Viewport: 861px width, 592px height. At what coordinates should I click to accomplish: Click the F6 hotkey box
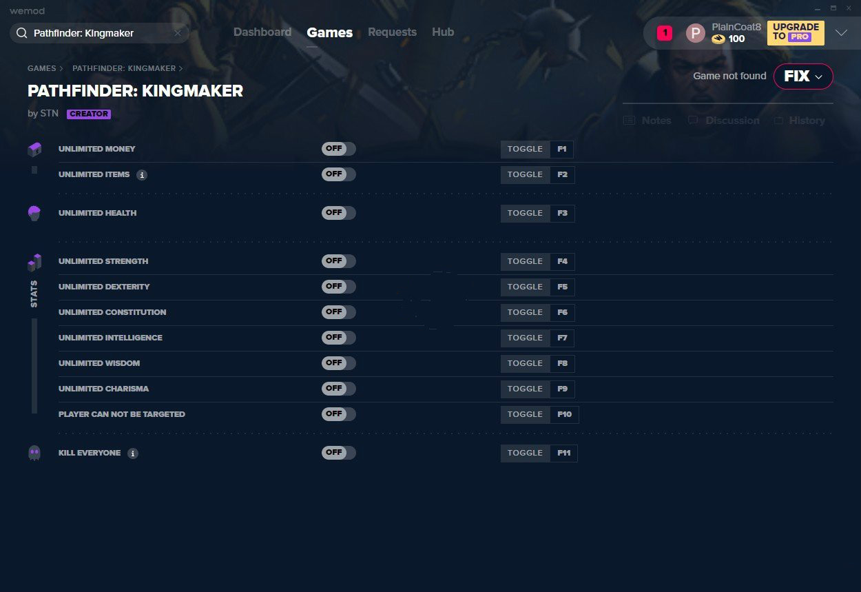coord(562,312)
